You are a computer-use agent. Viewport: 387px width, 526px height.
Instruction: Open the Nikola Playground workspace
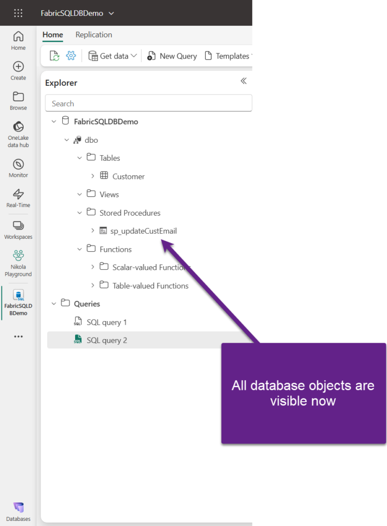coord(18,264)
